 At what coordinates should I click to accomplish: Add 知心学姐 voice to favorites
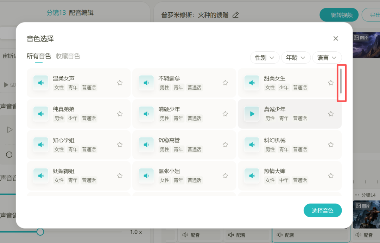coord(120,145)
